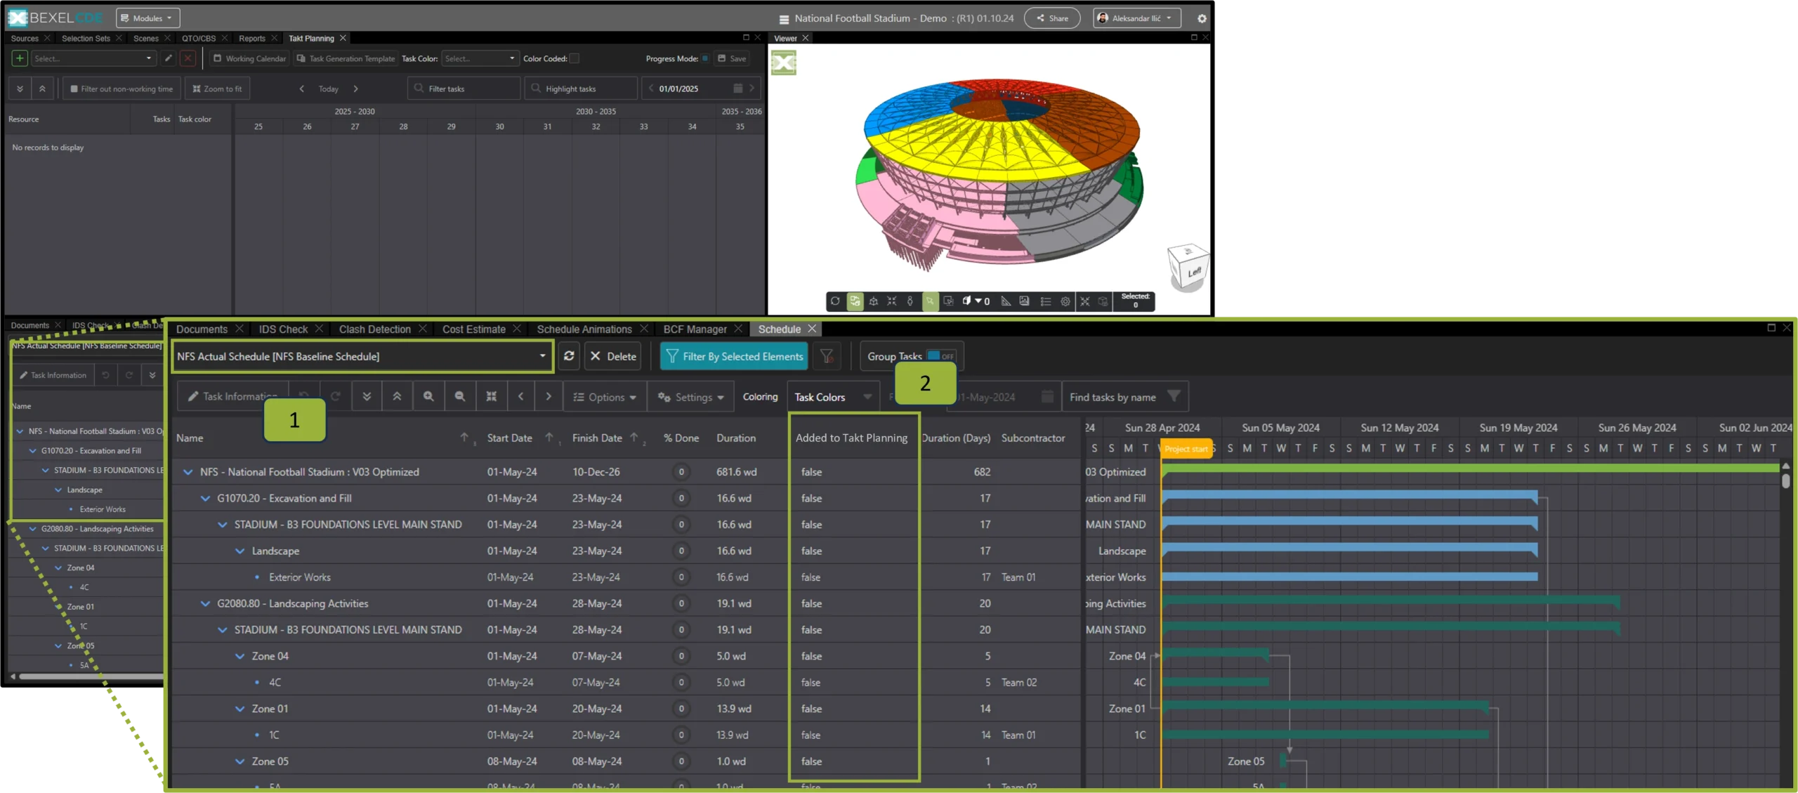Click Zoom to fit in Takt Planning
Screen dimensions: 1798x793
tap(217, 89)
